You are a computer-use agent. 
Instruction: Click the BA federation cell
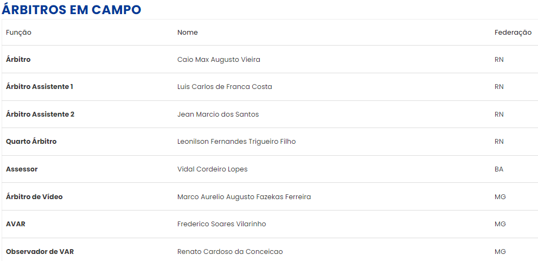click(499, 169)
